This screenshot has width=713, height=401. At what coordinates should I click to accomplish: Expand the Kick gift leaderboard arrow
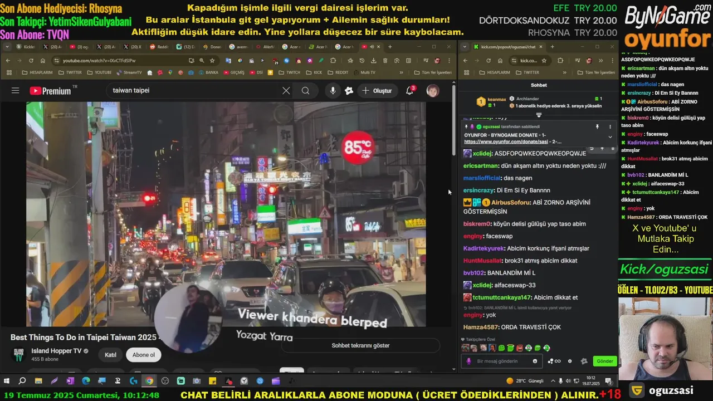tap(539, 115)
